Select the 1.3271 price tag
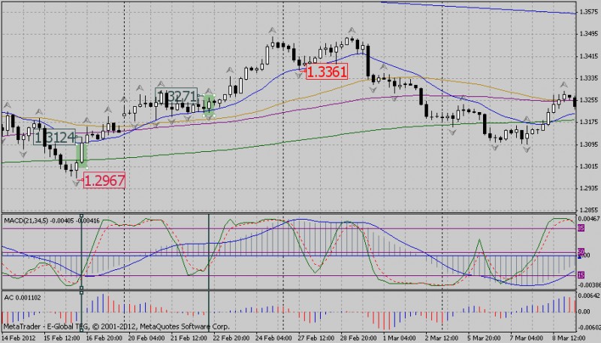 point(177,96)
